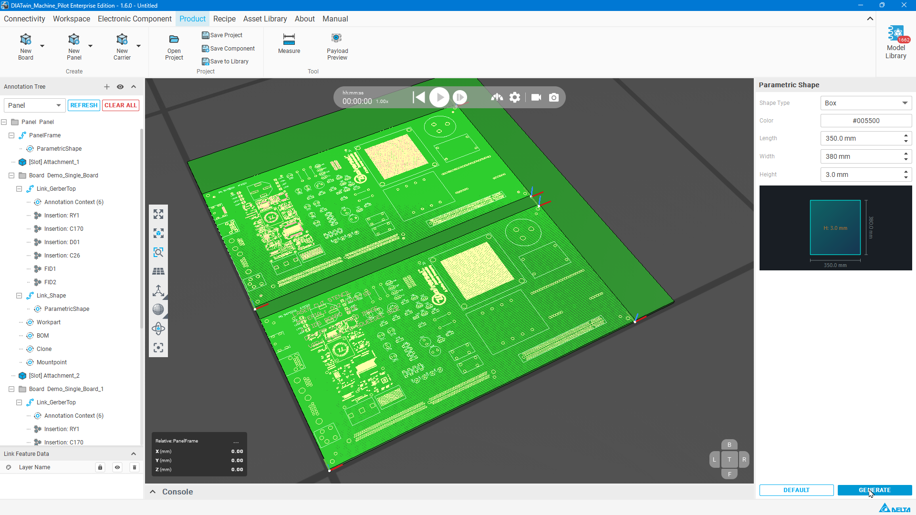Viewport: 916px width, 515px height.
Task: Open the Workspace menu
Action: tap(72, 19)
